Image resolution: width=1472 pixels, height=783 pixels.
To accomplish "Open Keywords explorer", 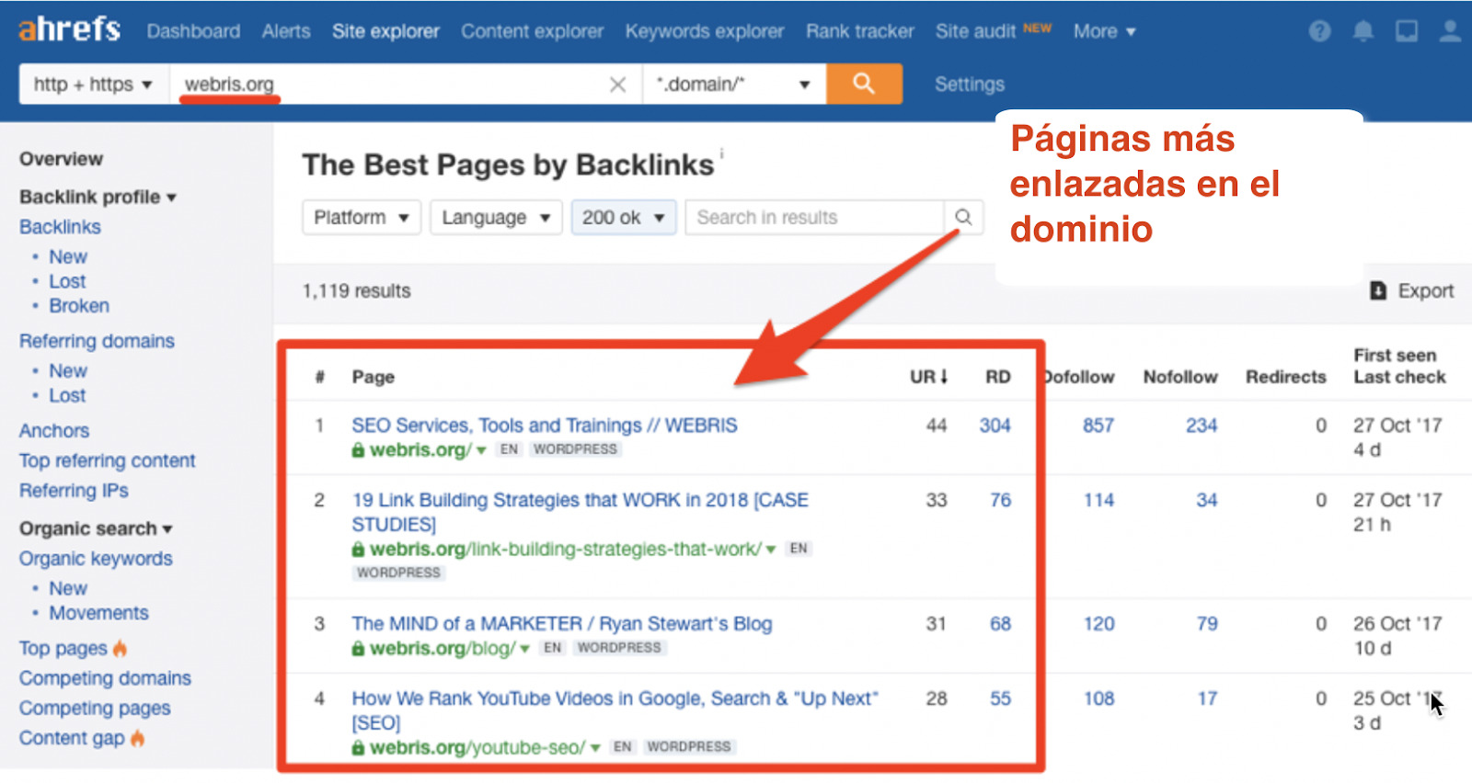I will pyautogui.click(x=705, y=31).
